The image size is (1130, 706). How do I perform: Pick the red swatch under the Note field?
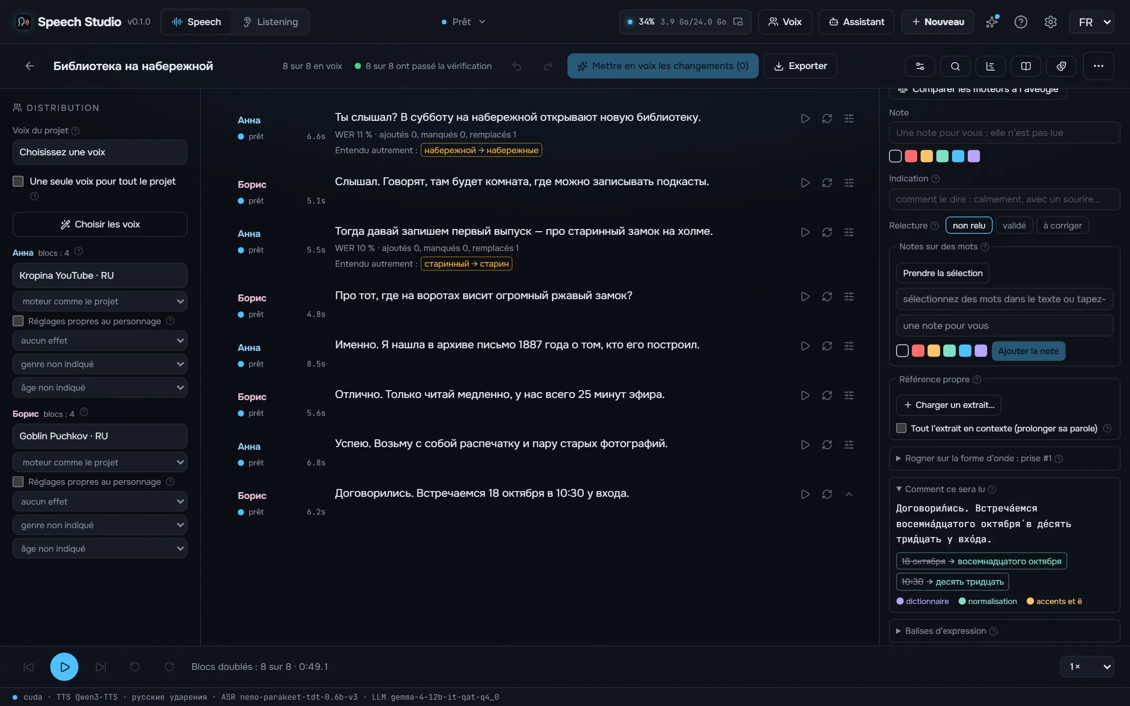click(911, 156)
